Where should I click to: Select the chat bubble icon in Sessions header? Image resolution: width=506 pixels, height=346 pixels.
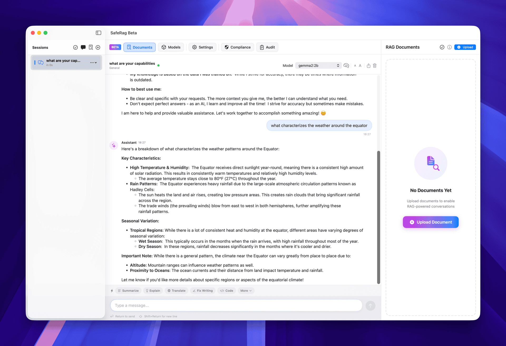pos(83,47)
